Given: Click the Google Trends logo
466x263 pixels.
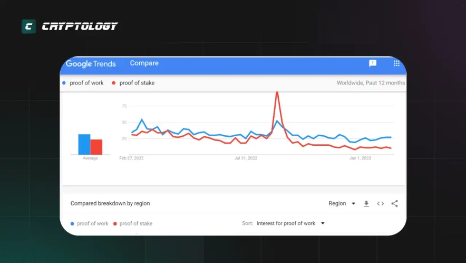Looking at the screenshot, I should pos(91,63).
